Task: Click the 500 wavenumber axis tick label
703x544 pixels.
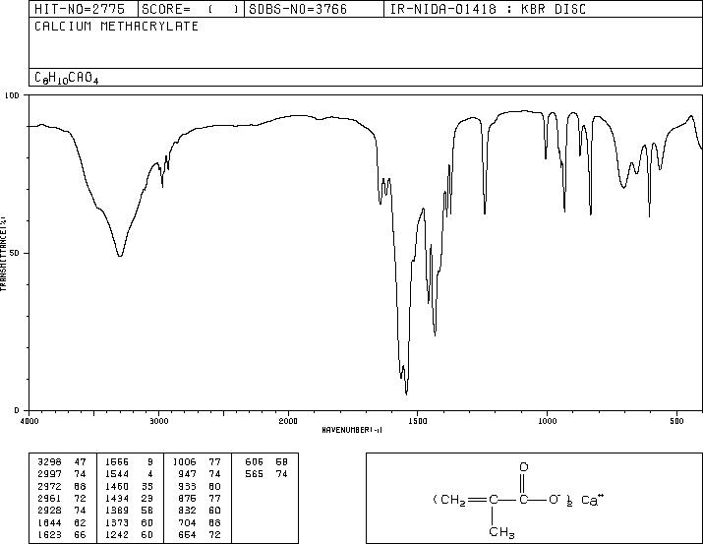Action: pyautogui.click(x=676, y=421)
